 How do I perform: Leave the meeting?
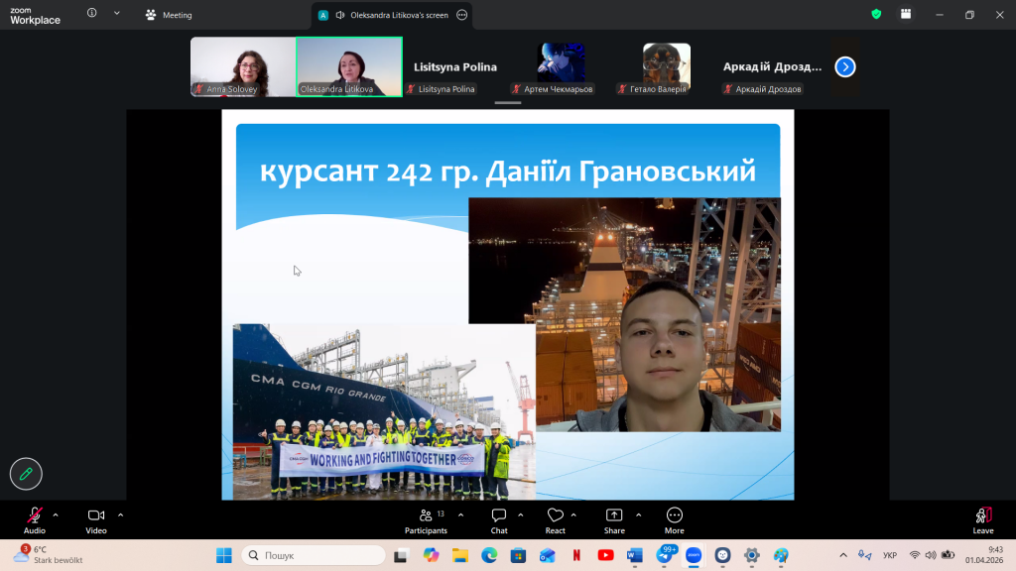click(982, 516)
